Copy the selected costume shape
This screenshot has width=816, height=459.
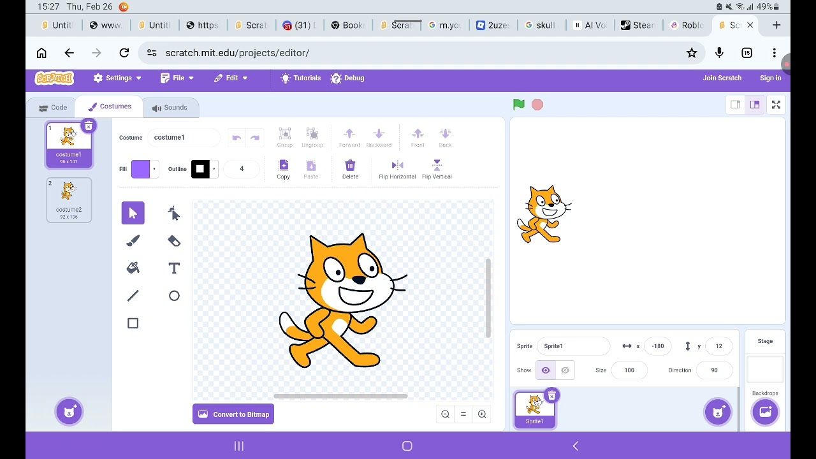click(284, 169)
